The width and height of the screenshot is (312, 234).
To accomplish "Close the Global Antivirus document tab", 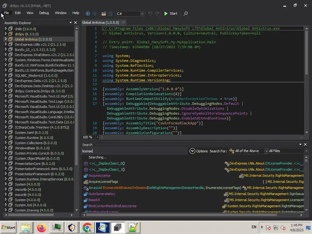I will tap(123, 22).
